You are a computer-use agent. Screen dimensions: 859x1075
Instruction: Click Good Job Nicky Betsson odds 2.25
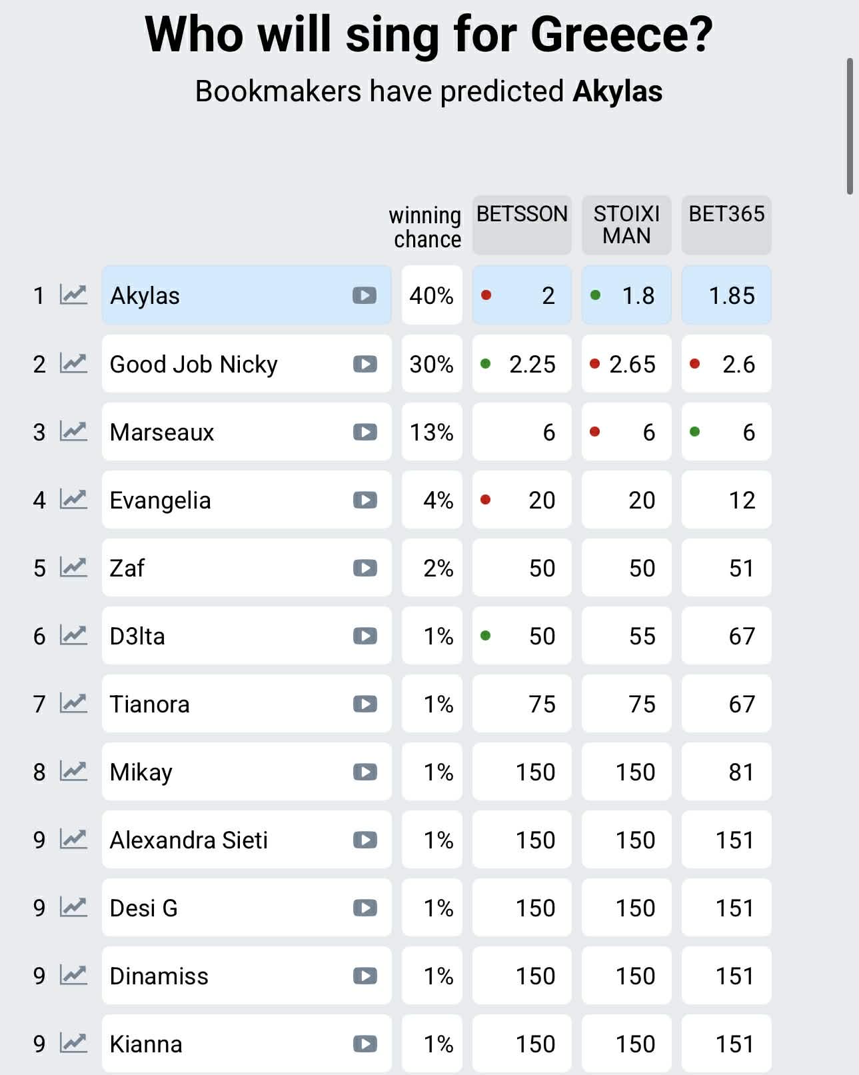[x=522, y=364]
